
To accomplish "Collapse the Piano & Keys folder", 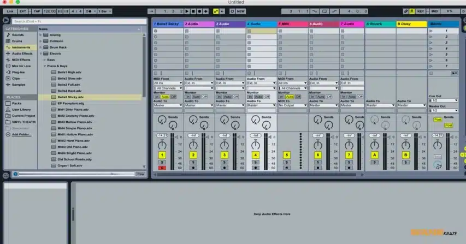I will click(45, 66).
